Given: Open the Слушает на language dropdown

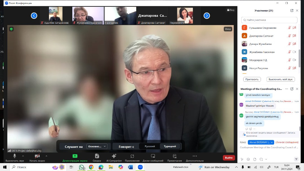Looking at the screenshot, I should point(97,146).
